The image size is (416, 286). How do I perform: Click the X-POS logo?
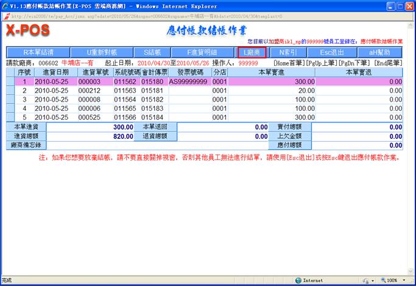(32, 31)
